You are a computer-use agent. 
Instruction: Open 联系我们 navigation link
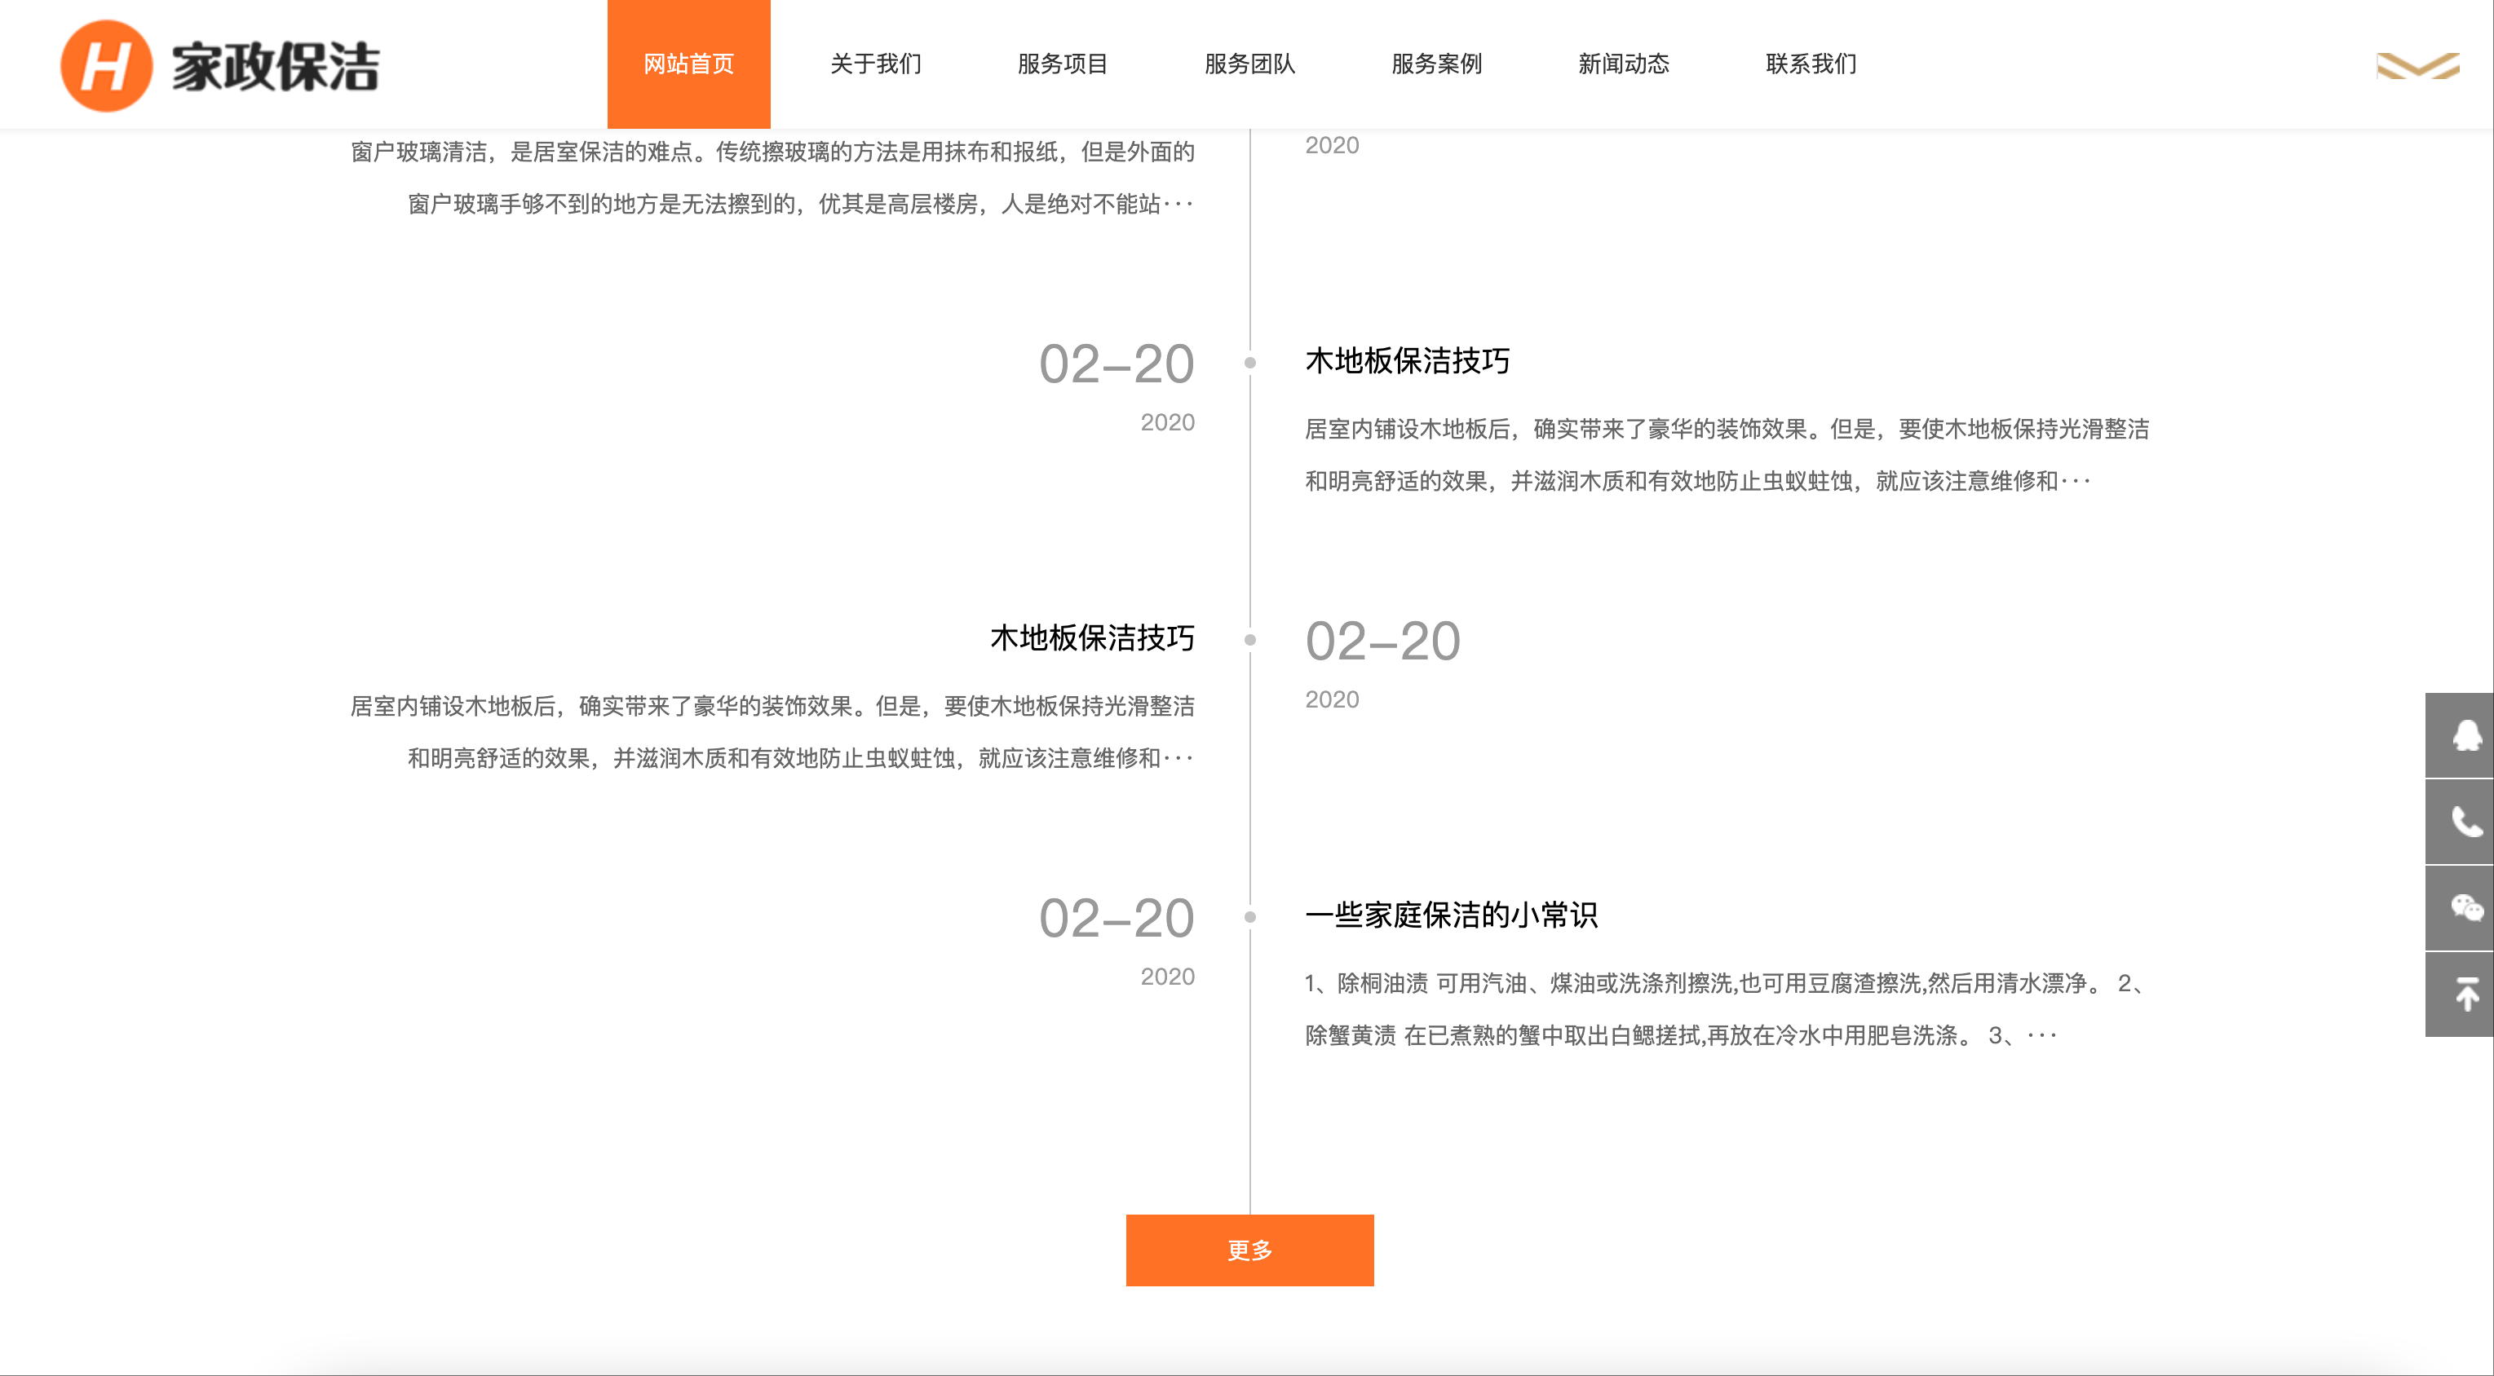[1811, 64]
